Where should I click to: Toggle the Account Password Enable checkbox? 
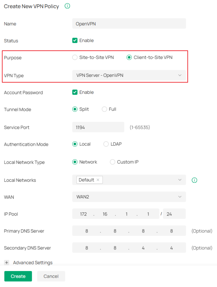click(x=75, y=92)
